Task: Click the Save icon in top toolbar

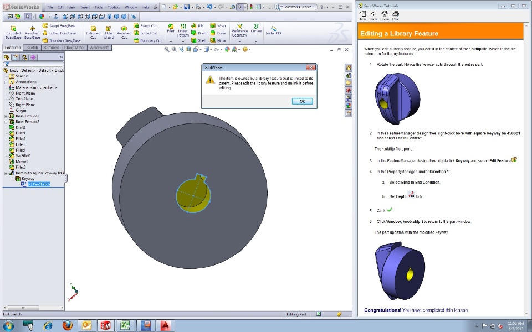Action: pos(187,7)
